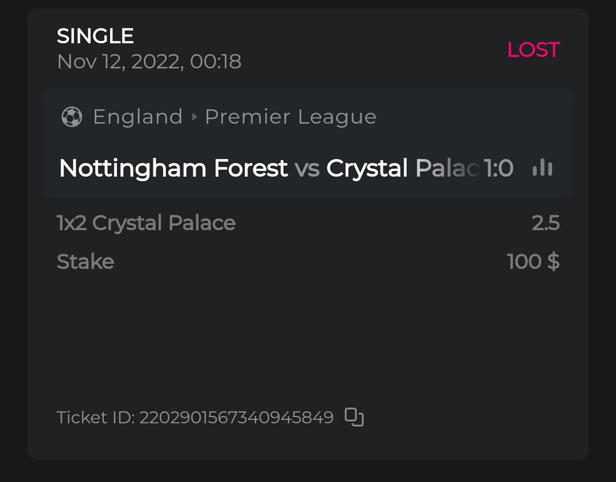Copy the Ticket ID with the copy icon
Image resolution: width=616 pixels, height=482 pixels.
354,418
